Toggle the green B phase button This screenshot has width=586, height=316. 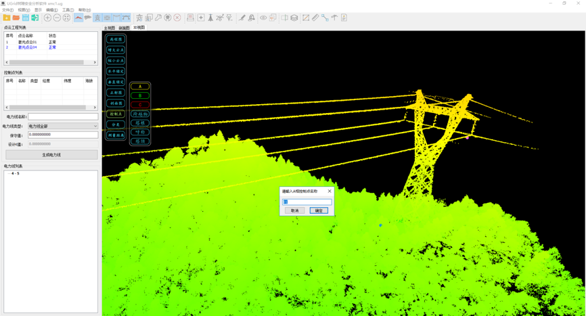tap(140, 96)
